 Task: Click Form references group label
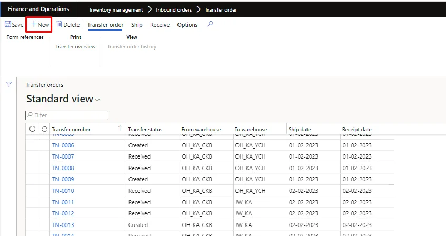pyautogui.click(x=25, y=37)
